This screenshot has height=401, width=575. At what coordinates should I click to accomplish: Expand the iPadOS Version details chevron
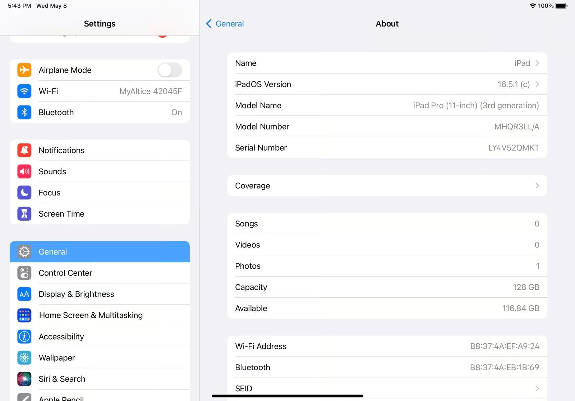(x=537, y=84)
